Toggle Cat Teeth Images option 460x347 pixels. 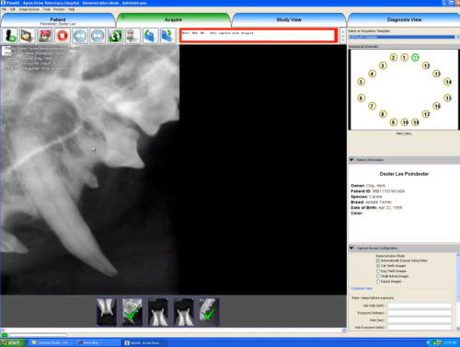click(378, 266)
